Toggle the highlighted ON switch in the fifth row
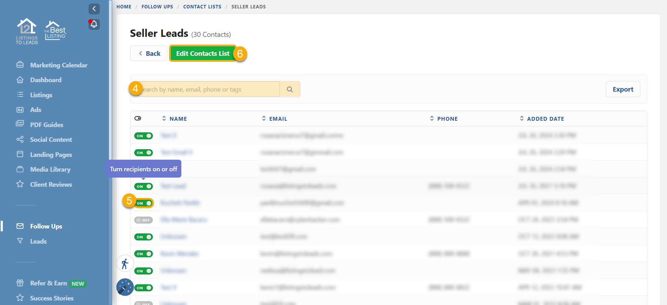Screen dimensions: 667x305 144,203
